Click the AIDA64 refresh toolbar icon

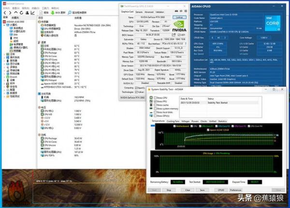coord(21,13)
